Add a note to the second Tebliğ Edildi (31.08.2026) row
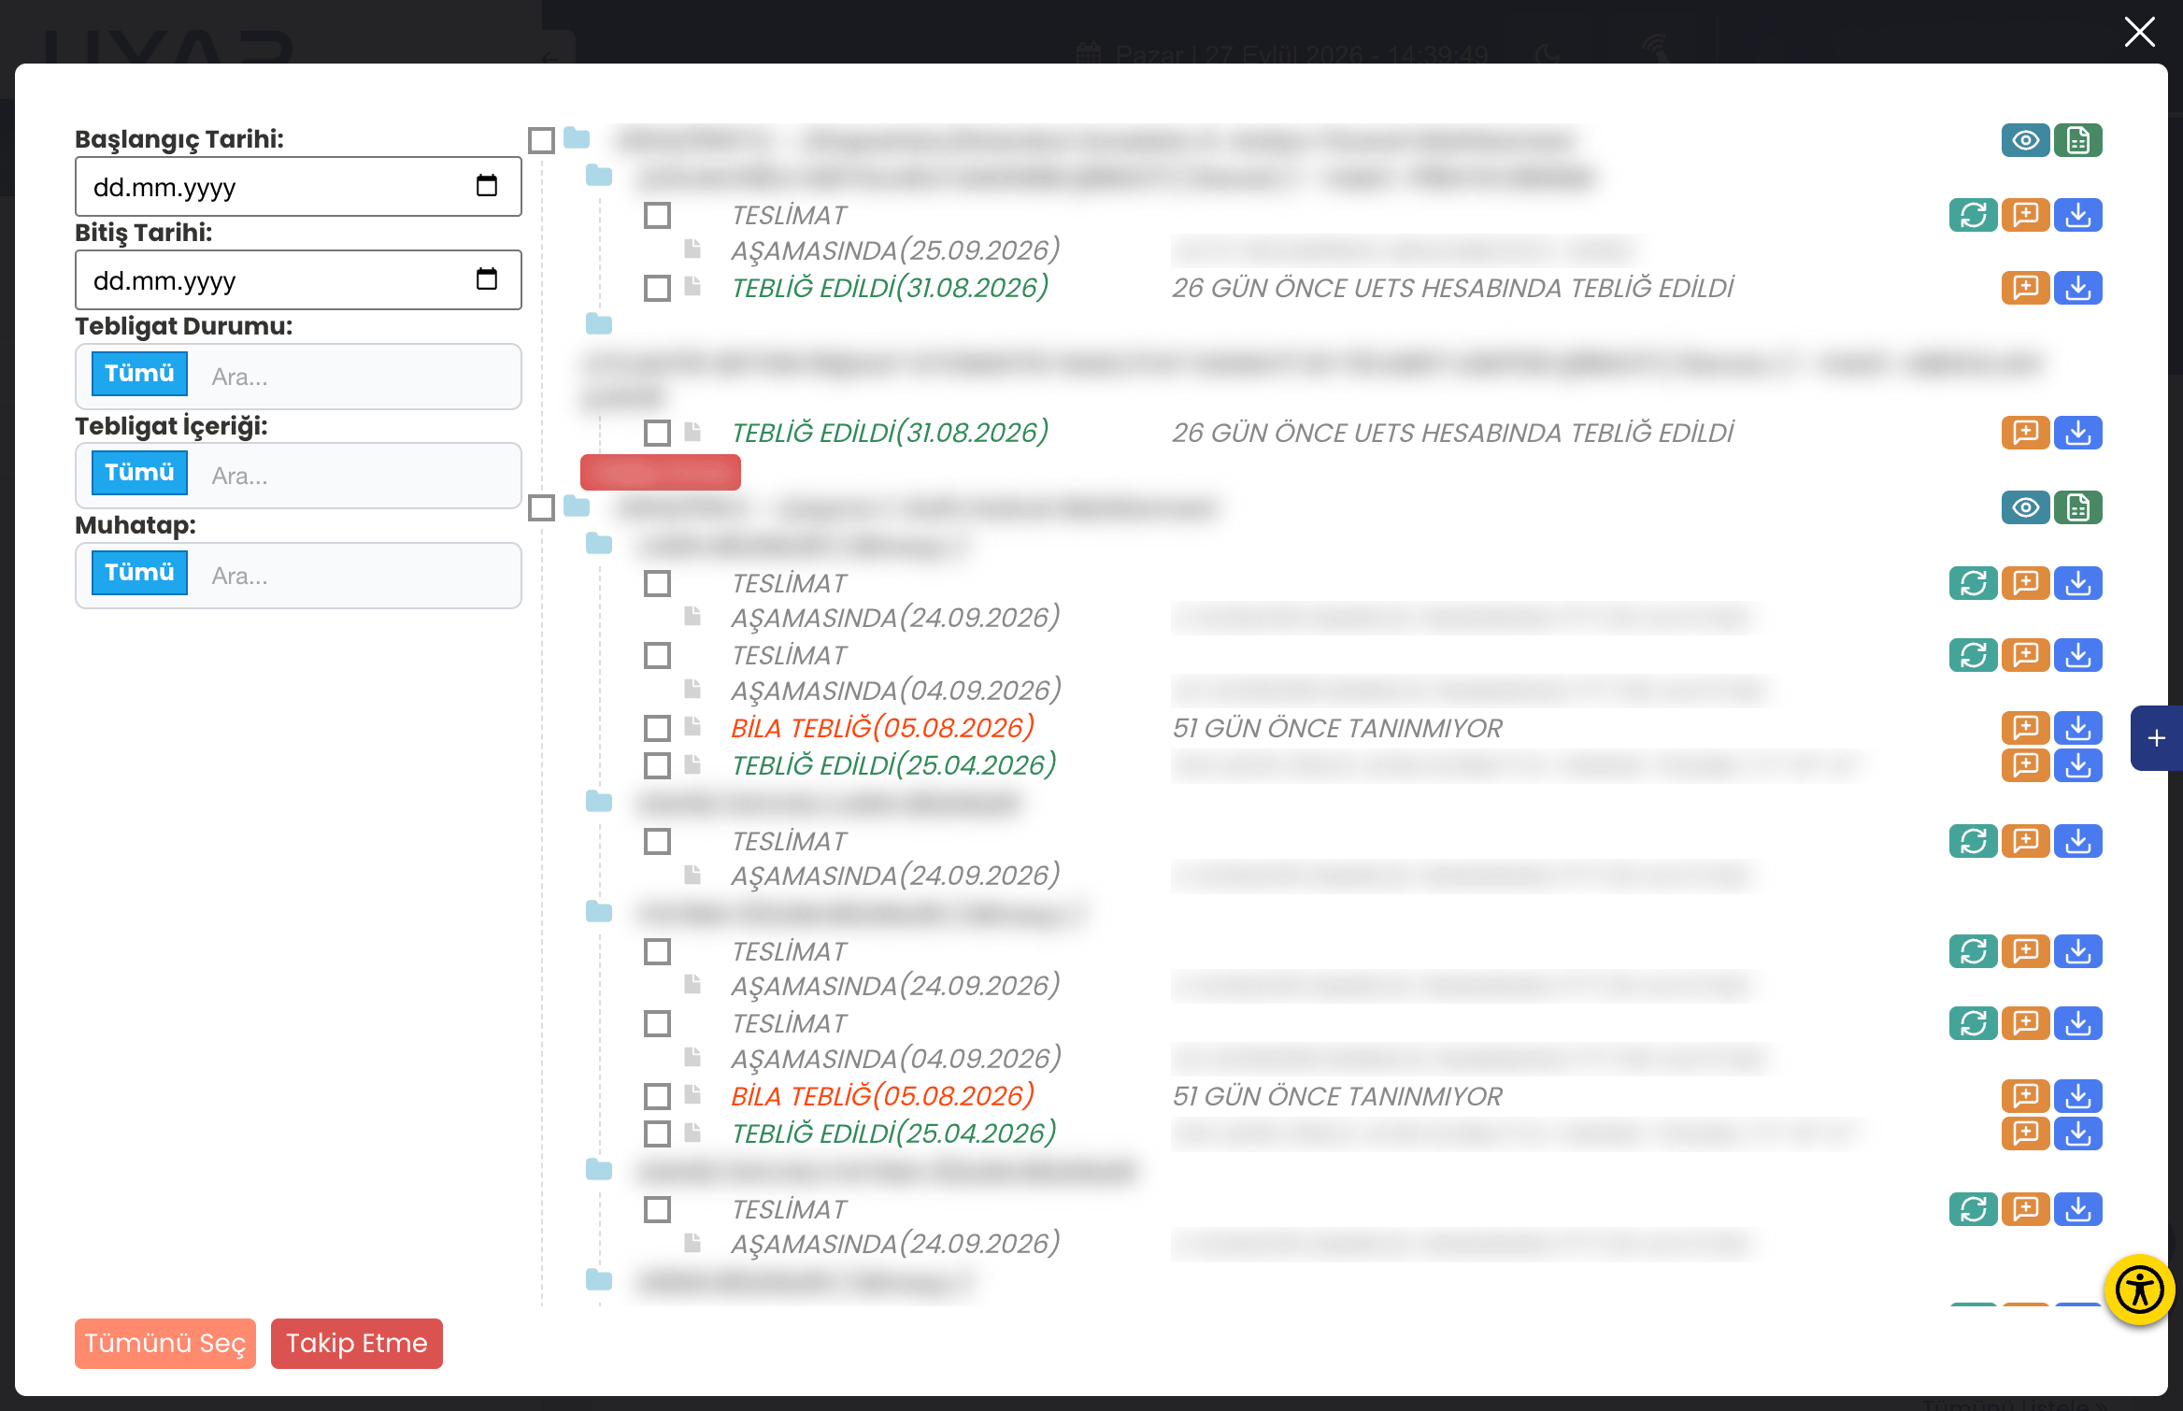 [2025, 433]
